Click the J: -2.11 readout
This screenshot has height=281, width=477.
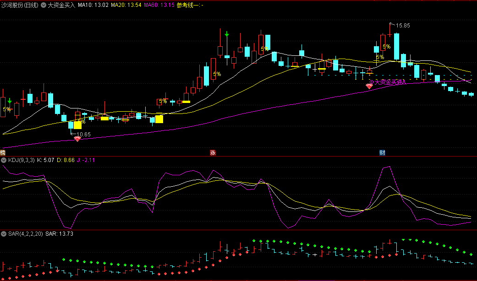pyautogui.click(x=86, y=160)
